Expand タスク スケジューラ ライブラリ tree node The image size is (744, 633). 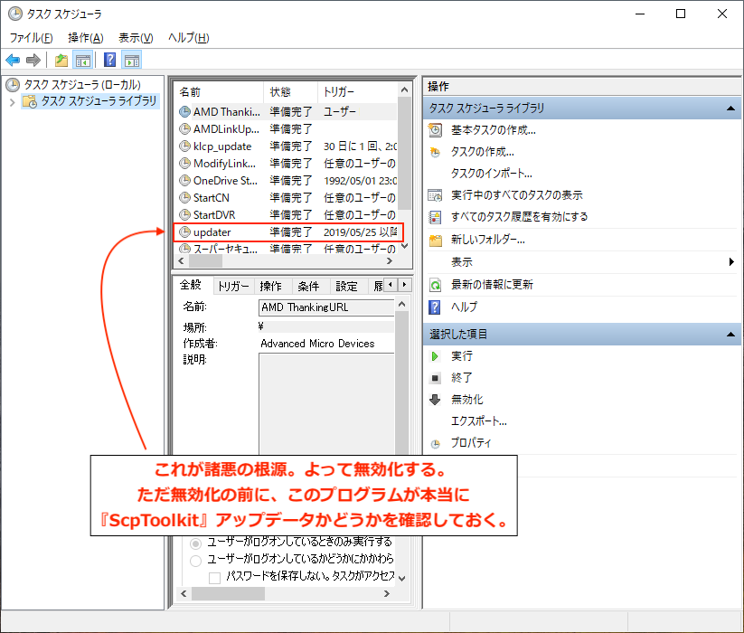pos(13,101)
